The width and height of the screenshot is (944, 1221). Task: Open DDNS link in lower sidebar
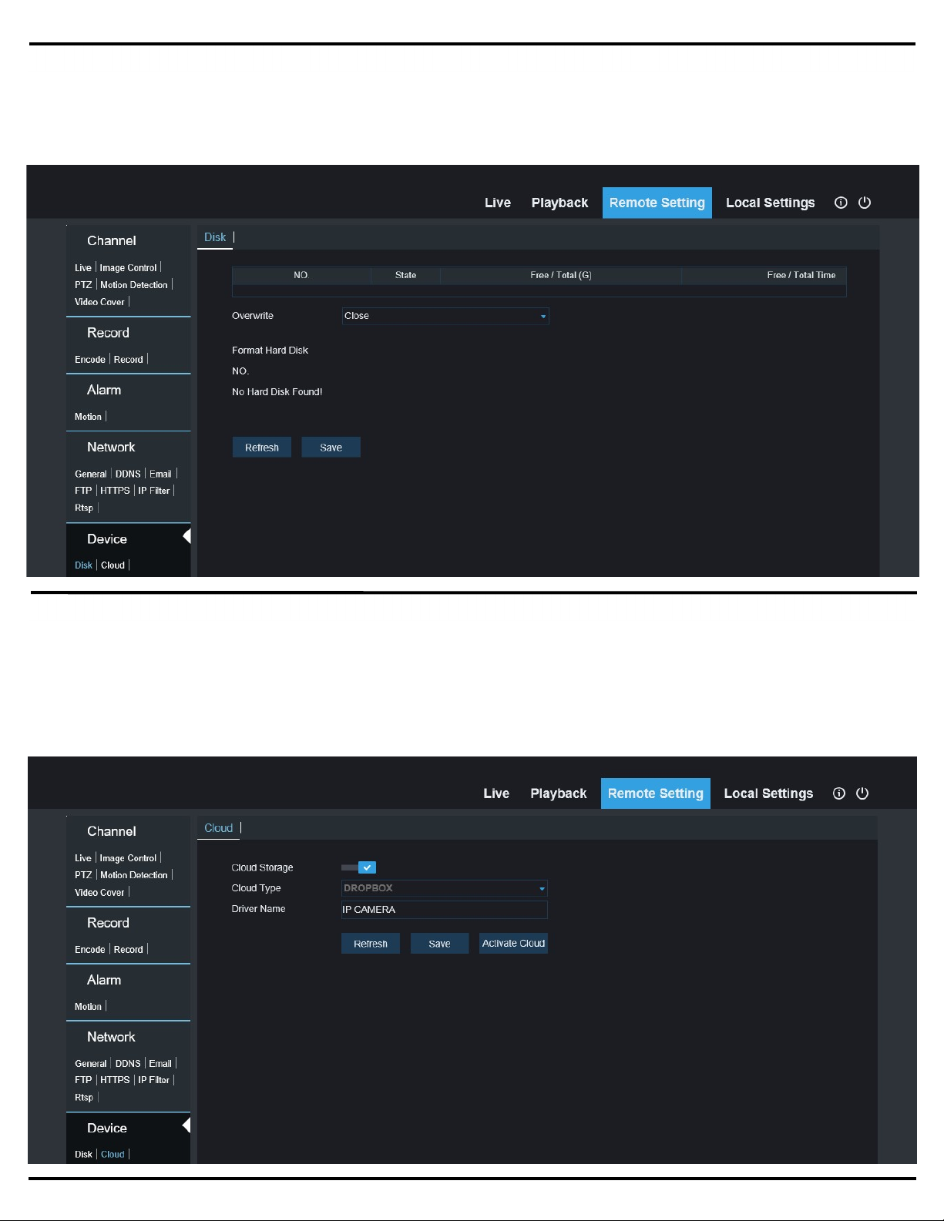point(128,1064)
